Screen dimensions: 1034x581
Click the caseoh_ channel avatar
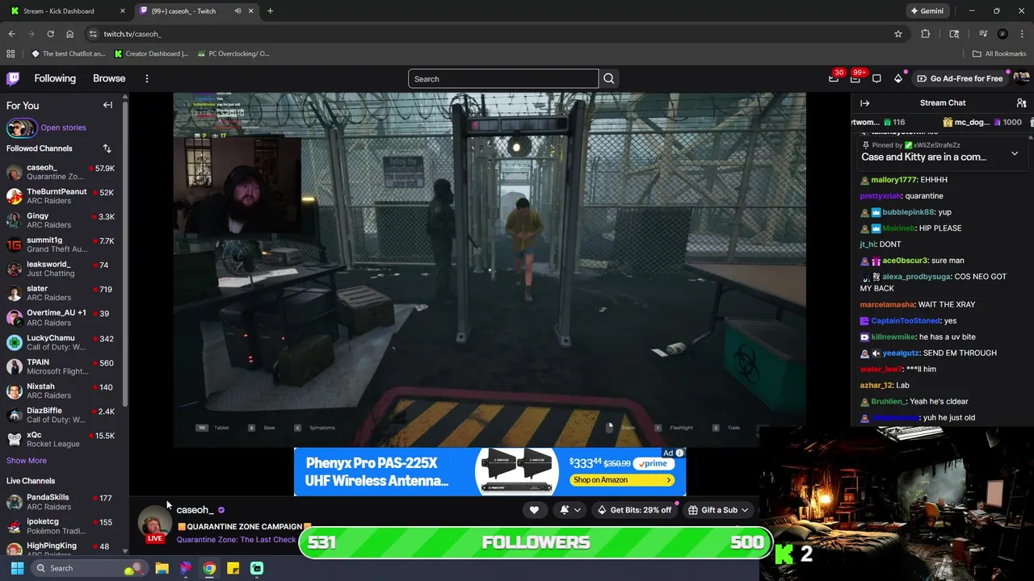[153, 524]
